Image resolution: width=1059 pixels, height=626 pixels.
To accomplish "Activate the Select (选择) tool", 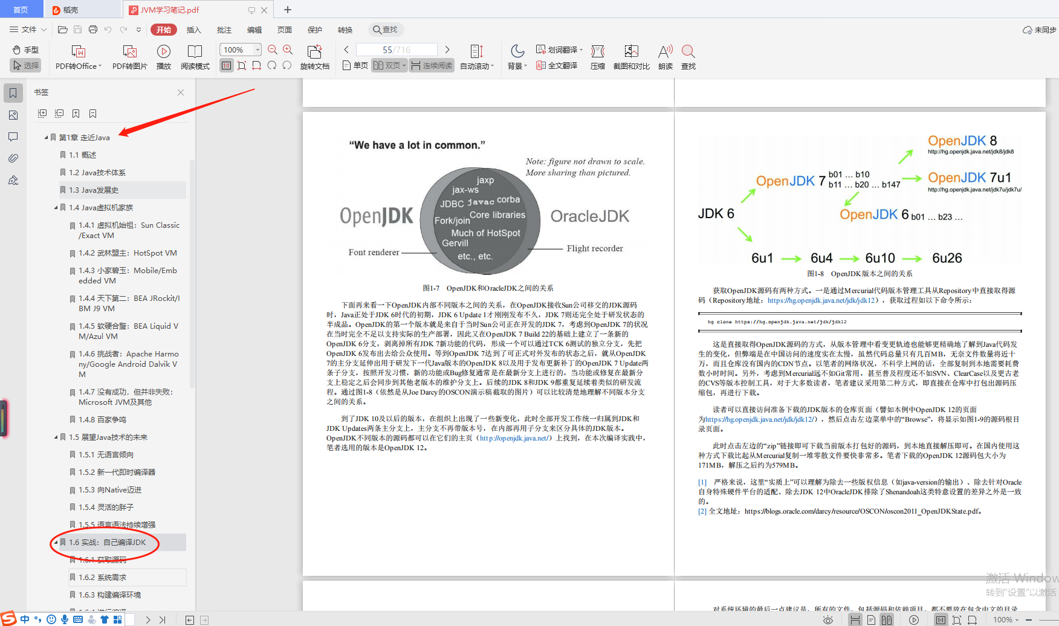I will [x=25, y=65].
